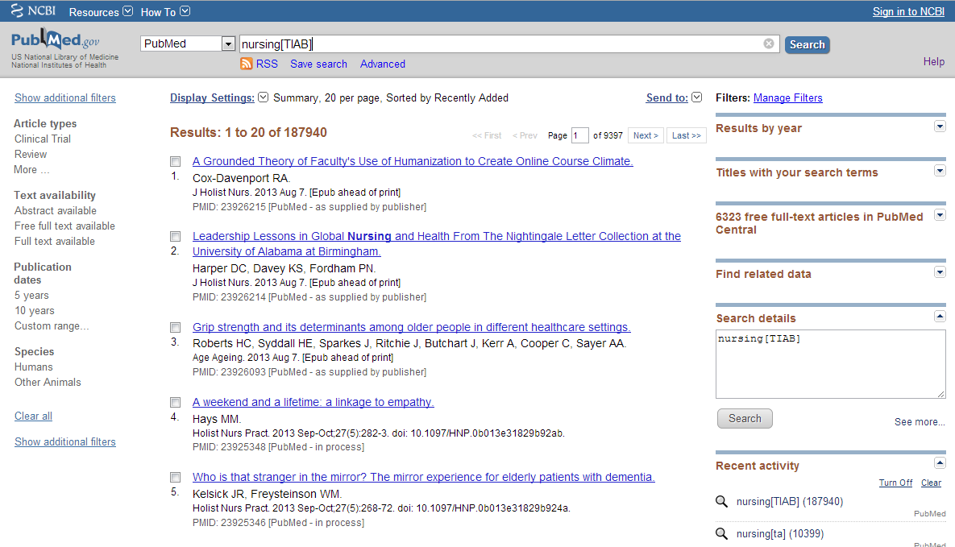The width and height of the screenshot is (955, 547).
Task: Open A weekend and a lifetime article
Action: pyautogui.click(x=313, y=402)
